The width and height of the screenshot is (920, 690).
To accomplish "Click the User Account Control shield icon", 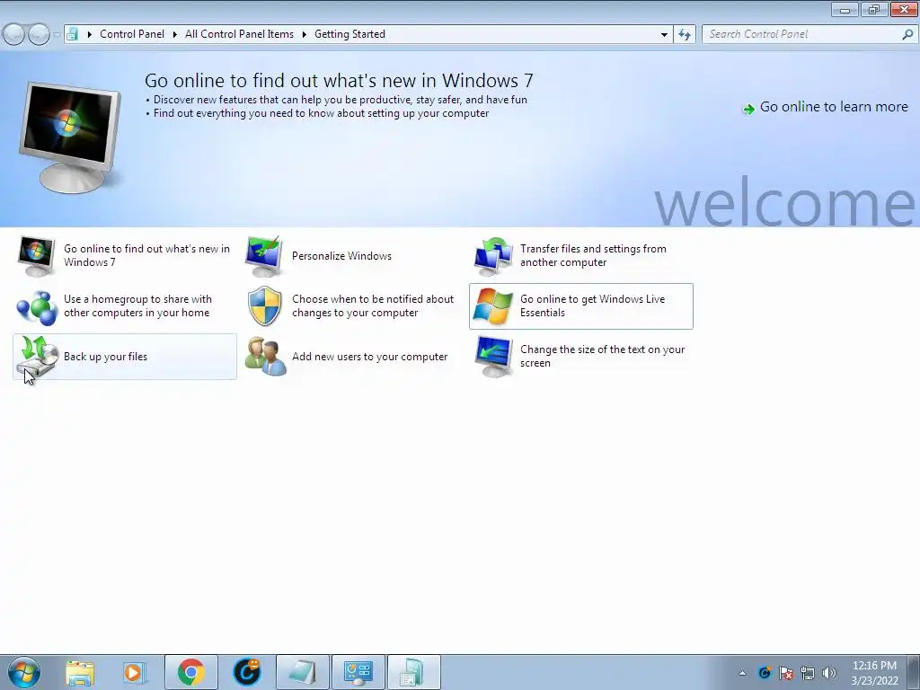I will (x=265, y=306).
